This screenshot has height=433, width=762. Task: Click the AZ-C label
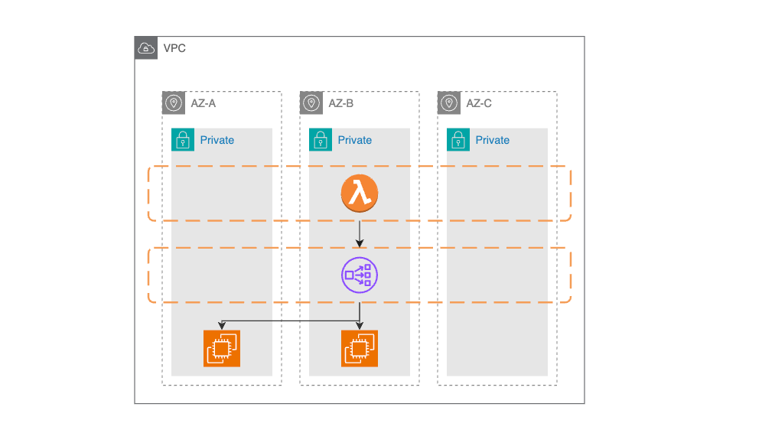[479, 103]
